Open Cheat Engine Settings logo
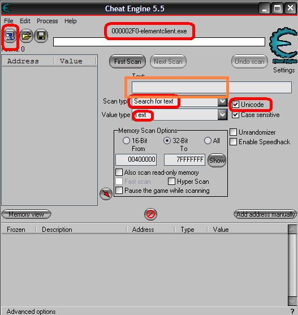The image size is (298, 315). point(283,46)
